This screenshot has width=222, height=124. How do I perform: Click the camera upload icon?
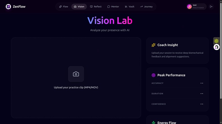tap(76, 74)
